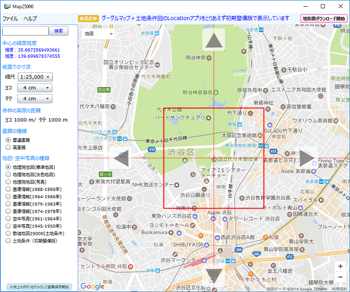The width and height of the screenshot is (350, 292).
Task: Click the search text input field
Action: 26,31
